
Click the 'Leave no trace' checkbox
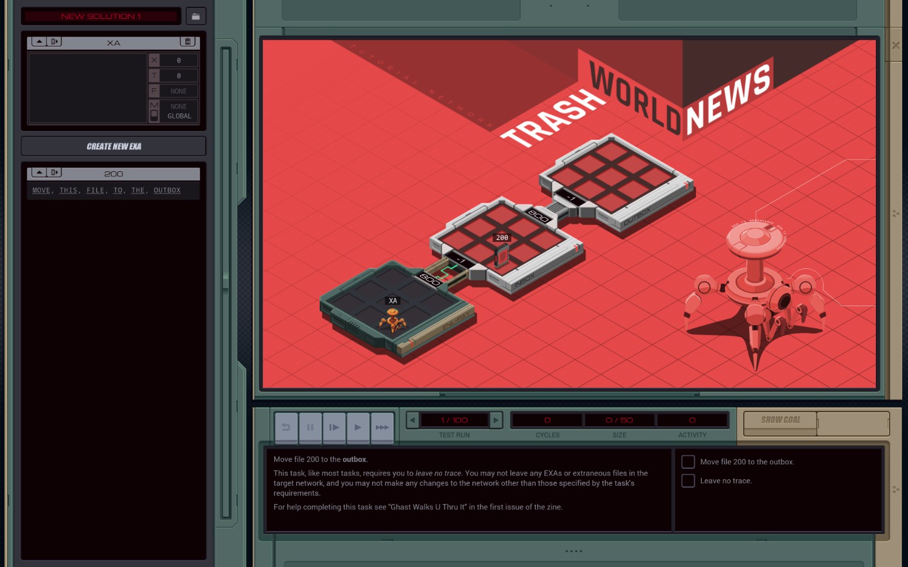click(x=688, y=481)
